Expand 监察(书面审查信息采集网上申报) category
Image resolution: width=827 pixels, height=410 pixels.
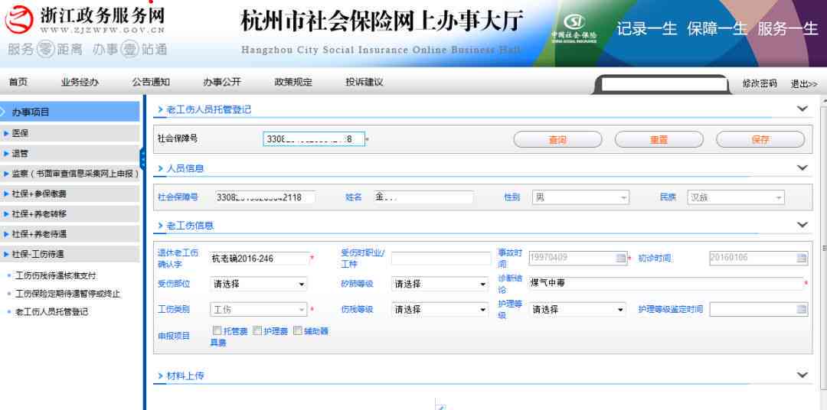(70, 174)
